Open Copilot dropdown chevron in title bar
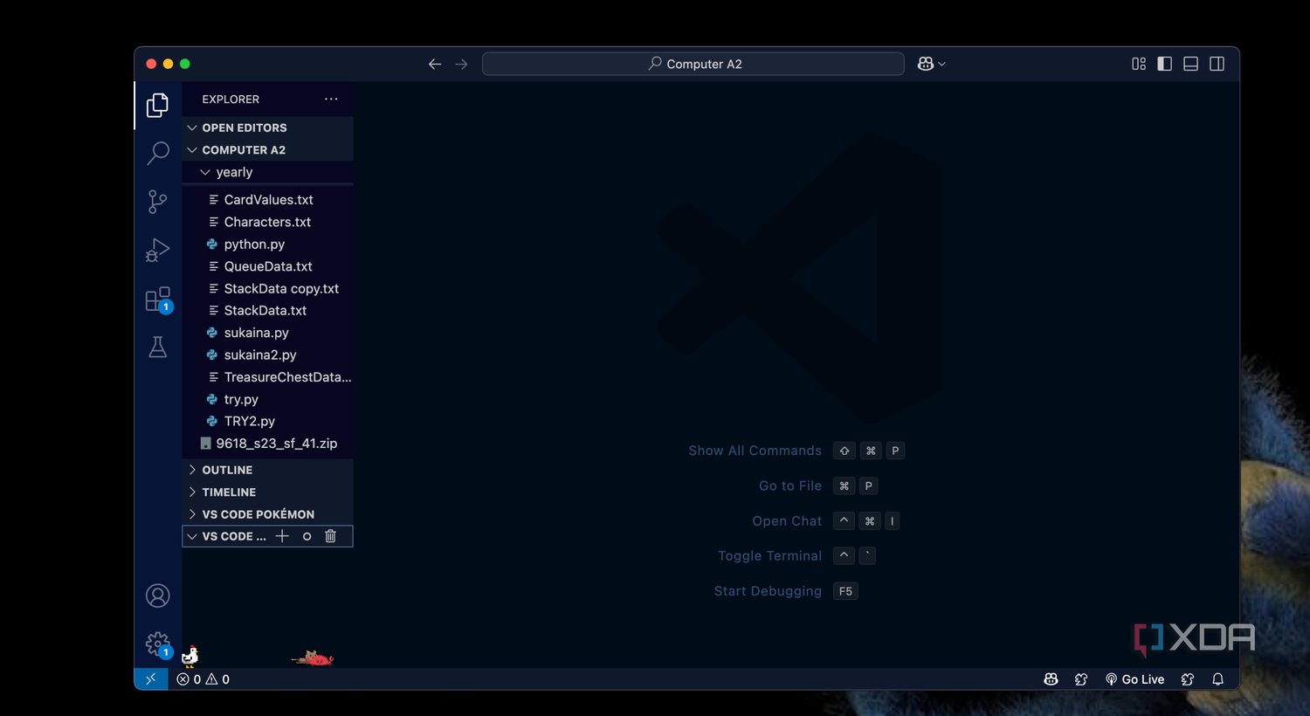This screenshot has width=1310, height=716. click(942, 64)
